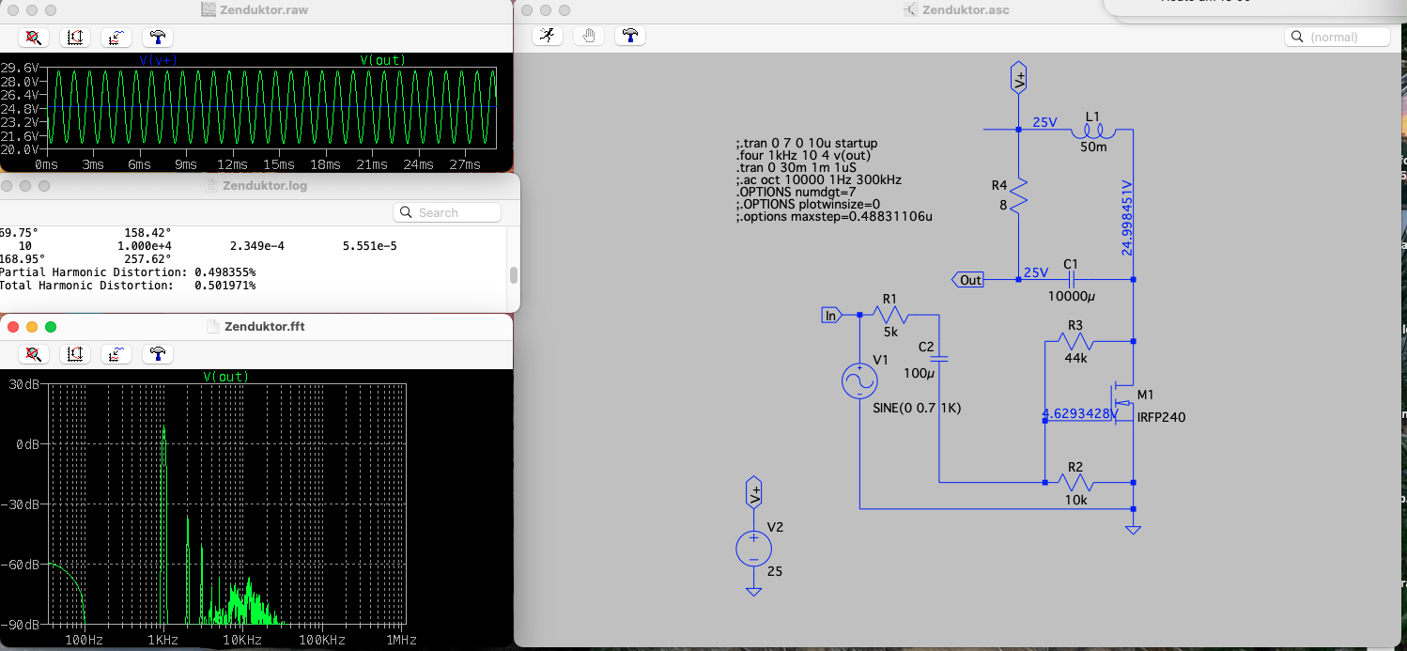1407x651 pixels.
Task: Click the '24.998451V' voltage annotation
Action: click(x=1126, y=218)
